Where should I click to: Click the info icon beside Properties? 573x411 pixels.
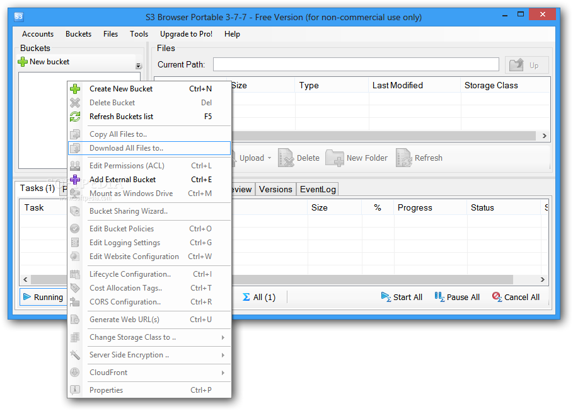[75, 390]
